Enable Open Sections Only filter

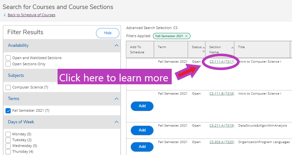(8, 64)
